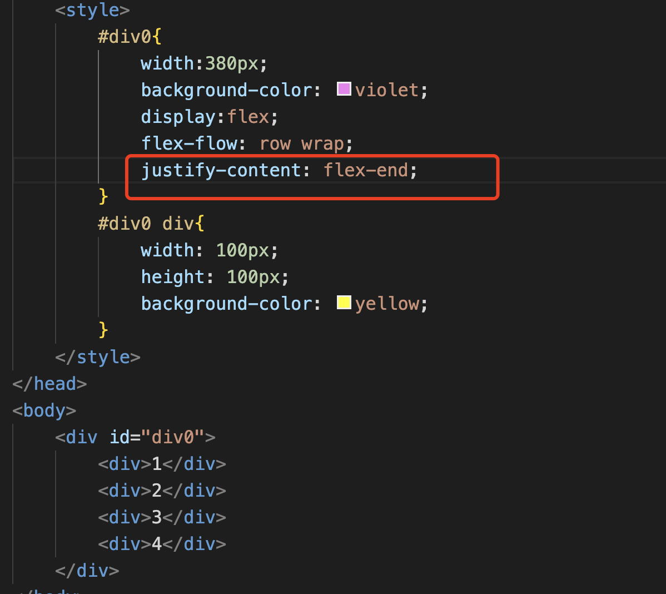The width and height of the screenshot is (666, 594).
Task: Click the div containing 4
Action: coord(162,544)
